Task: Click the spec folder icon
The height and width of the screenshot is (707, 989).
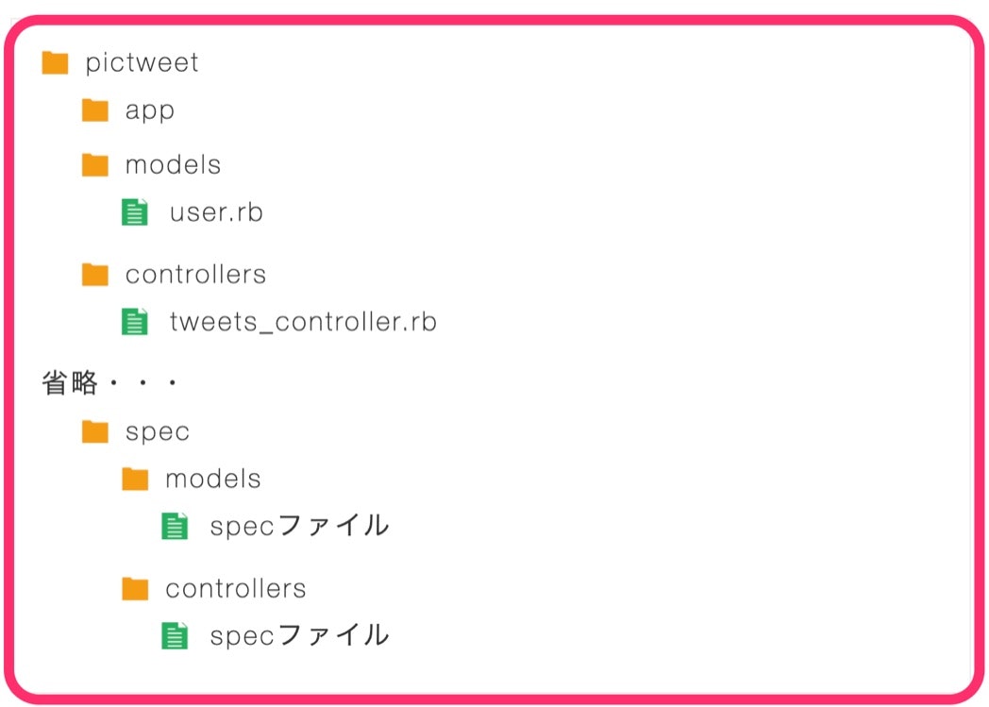Action: coord(95,431)
